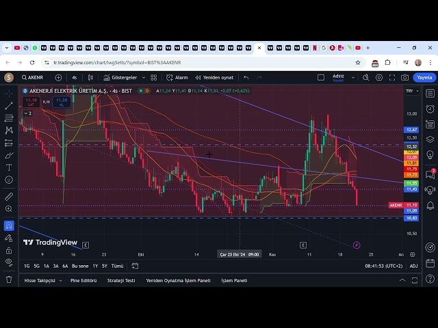Screen dimensions: 438x328
Task: Open quick search icon in toolbar
Action: pyautogui.click(x=365, y=77)
